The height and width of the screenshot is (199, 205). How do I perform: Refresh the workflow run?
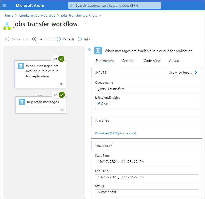(65, 39)
